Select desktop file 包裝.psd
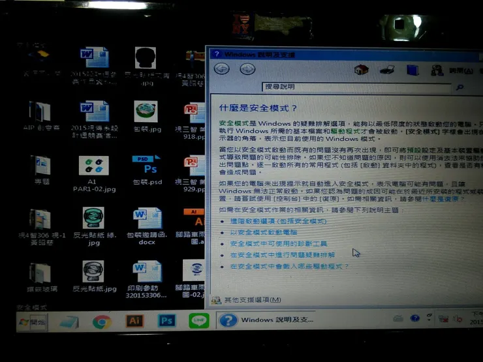 (x=147, y=170)
